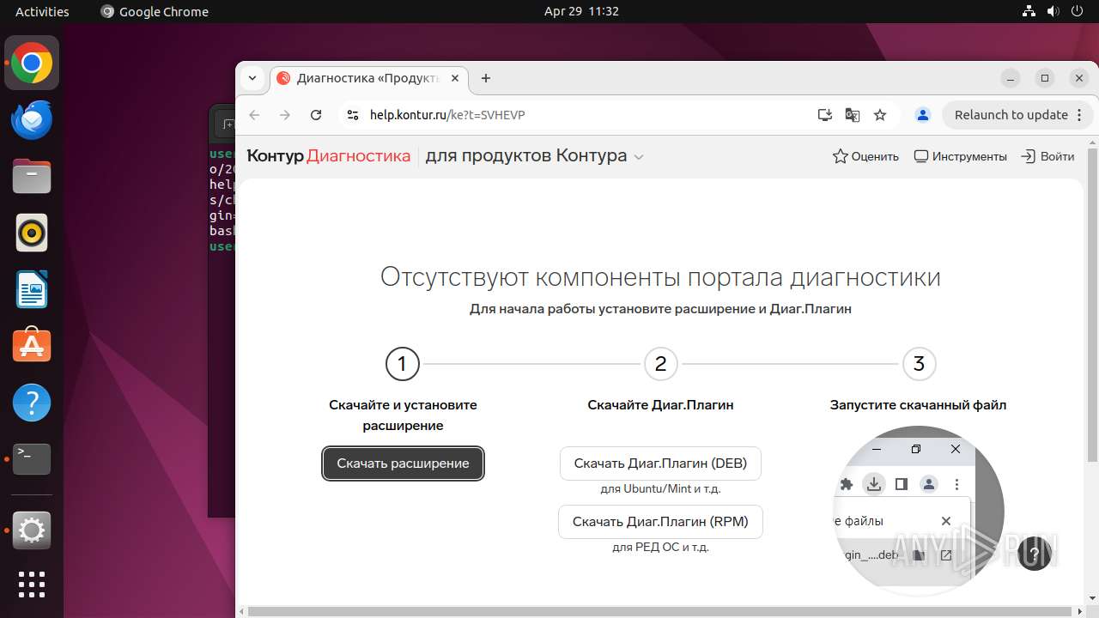Viewport: 1099px width, 618px height.
Task: Select the Диагностика «Продукты» tab
Action: click(x=367, y=78)
